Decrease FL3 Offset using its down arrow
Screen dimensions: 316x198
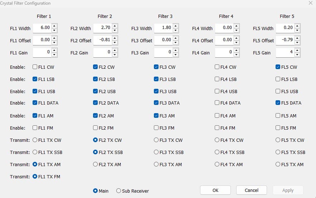(x=175, y=43)
